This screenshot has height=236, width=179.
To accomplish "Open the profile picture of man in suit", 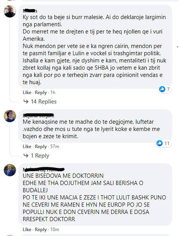I will pos(10,170).
